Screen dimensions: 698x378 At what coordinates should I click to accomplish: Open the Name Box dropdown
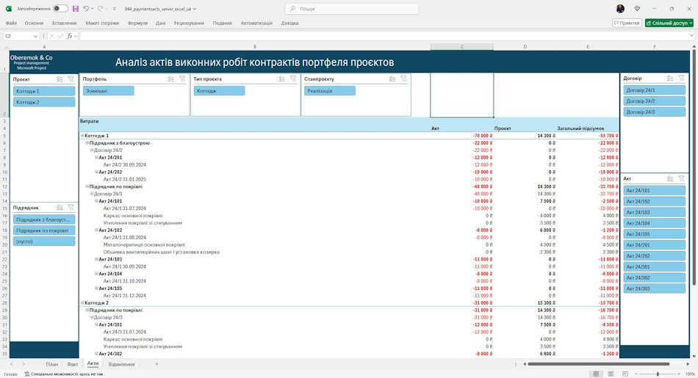pos(35,36)
